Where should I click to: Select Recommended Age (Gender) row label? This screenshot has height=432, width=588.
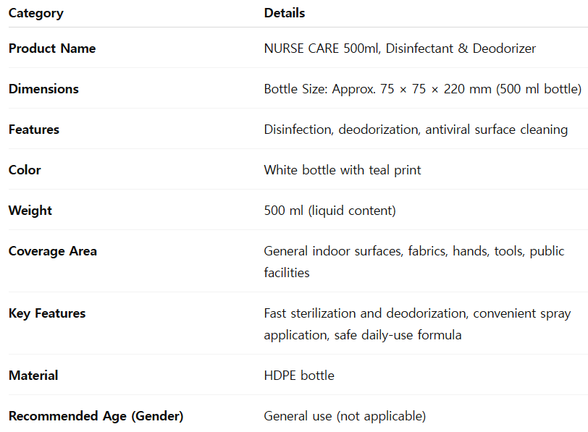pos(96,416)
